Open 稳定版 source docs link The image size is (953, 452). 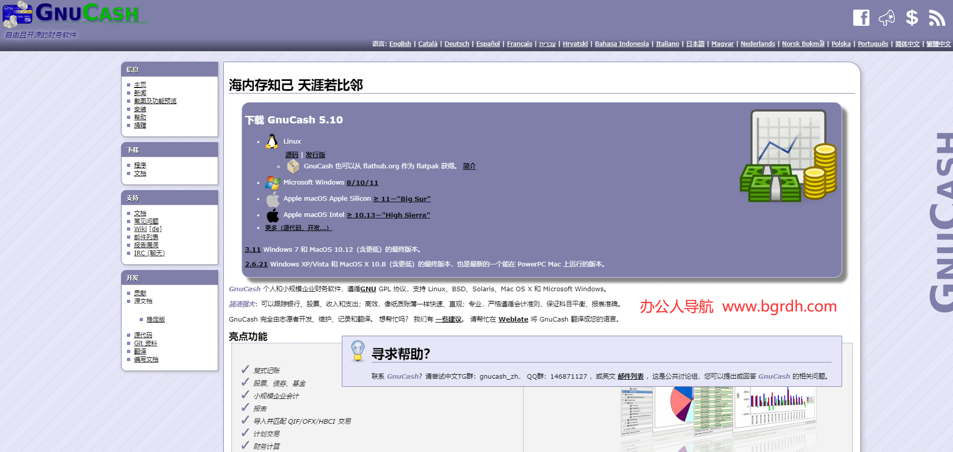point(156,320)
